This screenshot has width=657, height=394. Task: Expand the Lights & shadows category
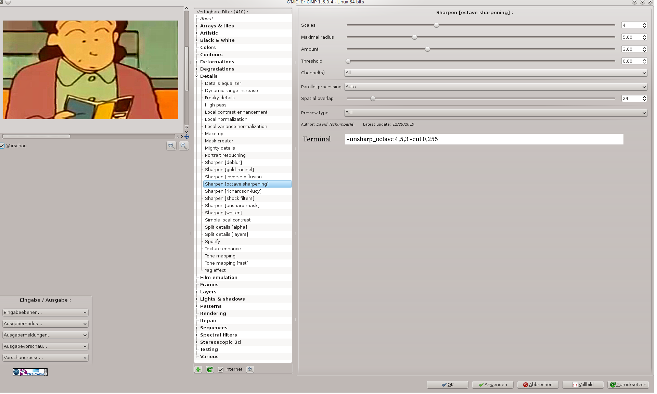click(197, 299)
